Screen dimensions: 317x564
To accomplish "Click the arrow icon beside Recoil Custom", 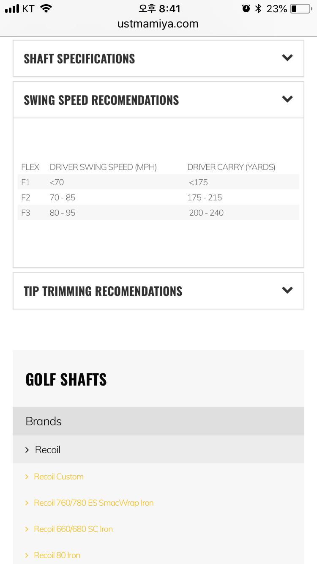I will click(27, 476).
